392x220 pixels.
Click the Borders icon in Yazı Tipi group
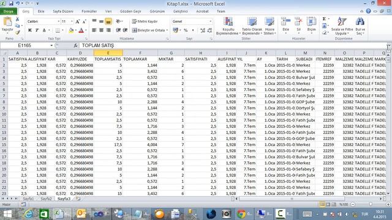click(x=58, y=30)
